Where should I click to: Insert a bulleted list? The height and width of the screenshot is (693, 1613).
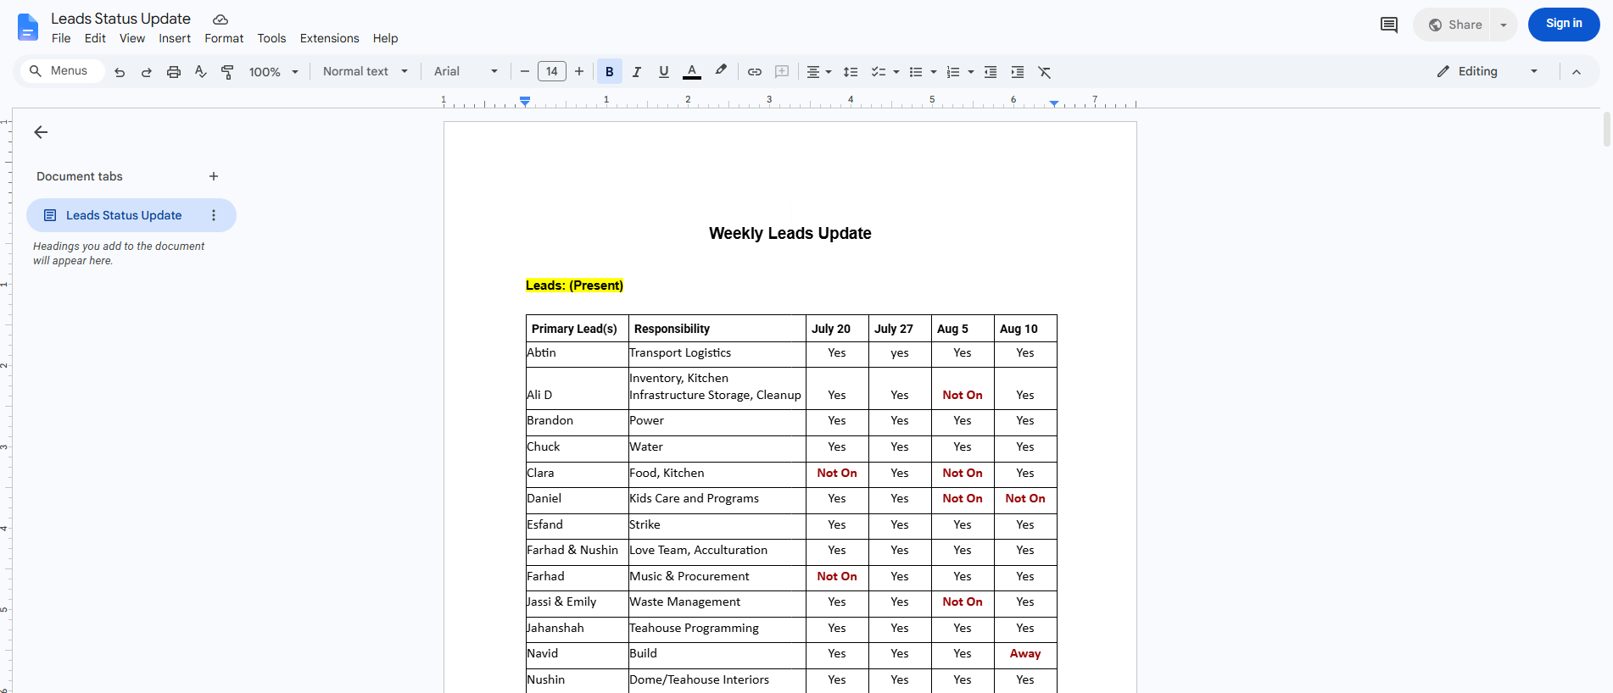916,72
